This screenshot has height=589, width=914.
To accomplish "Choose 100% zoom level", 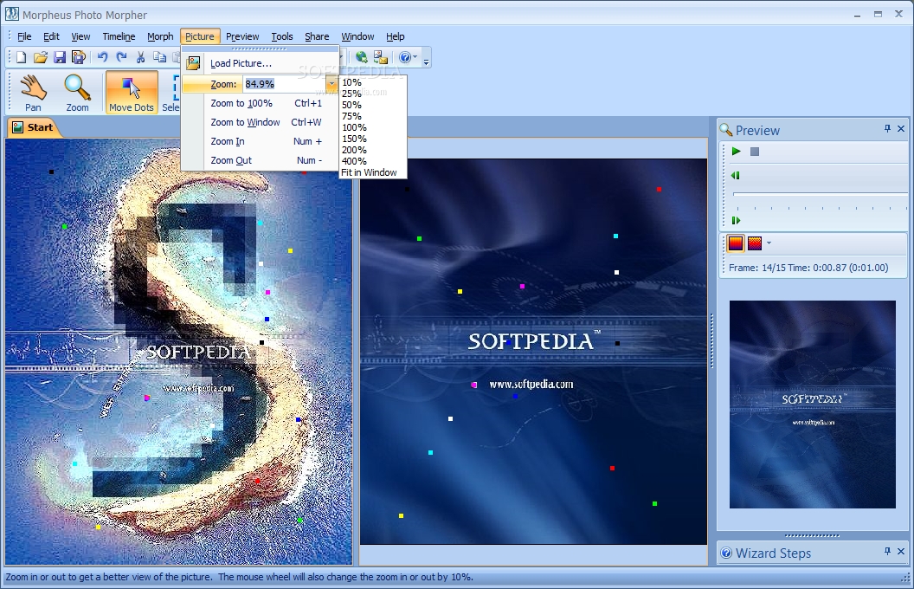I will tap(354, 127).
